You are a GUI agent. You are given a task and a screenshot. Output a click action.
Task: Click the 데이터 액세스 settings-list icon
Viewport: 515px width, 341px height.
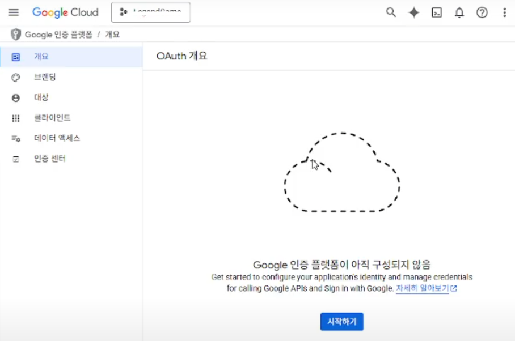pos(16,138)
